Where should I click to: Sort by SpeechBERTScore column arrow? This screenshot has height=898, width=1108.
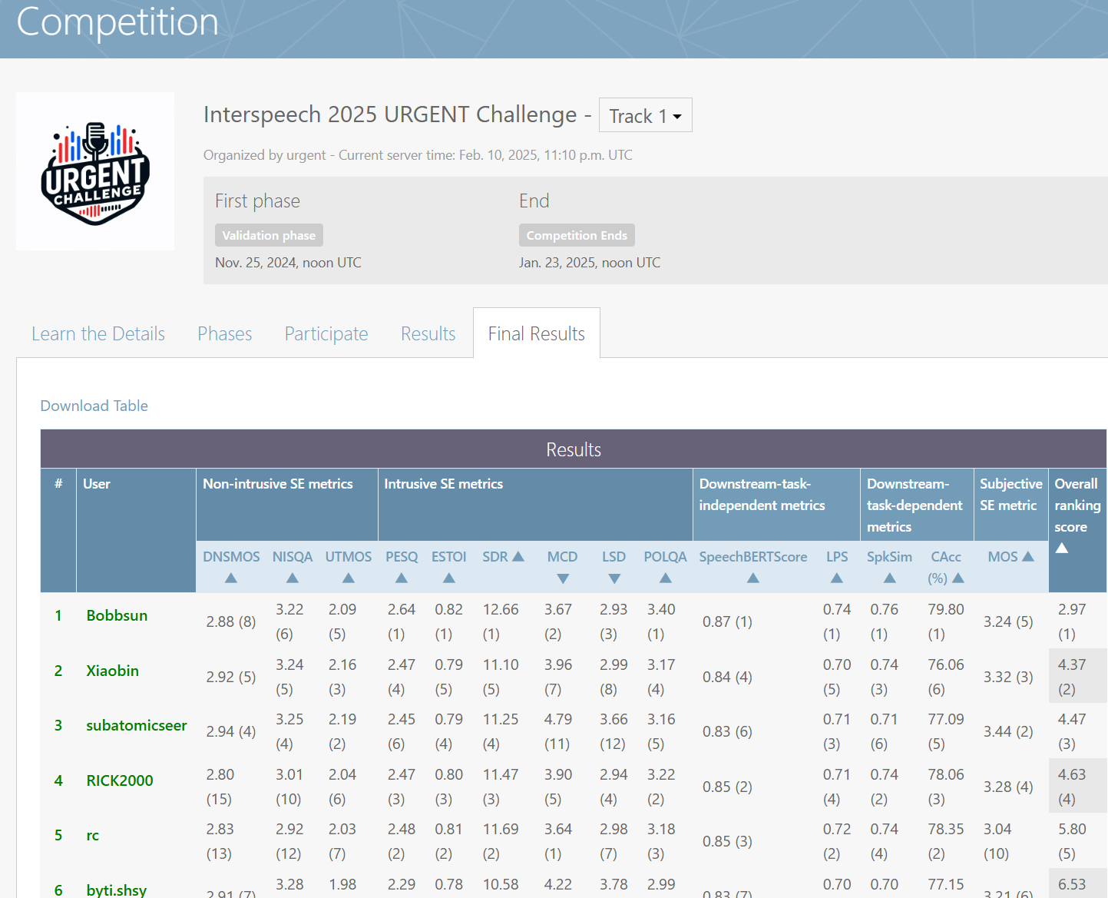[753, 578]
